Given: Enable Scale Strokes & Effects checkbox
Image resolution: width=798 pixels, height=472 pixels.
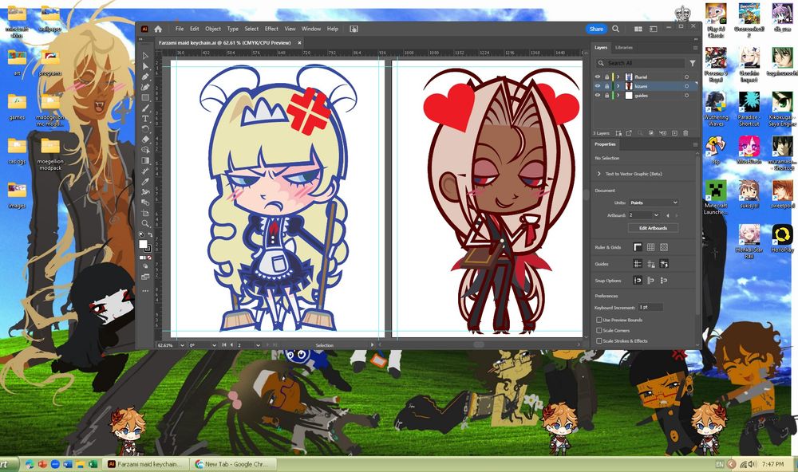Looking at the screenshot, I should pos(599,340).
